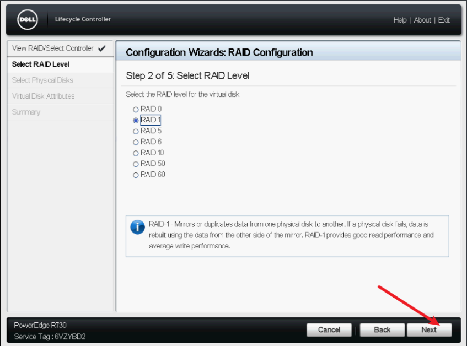
Task: Select the RAID 10 option
Action: point(135,153)
